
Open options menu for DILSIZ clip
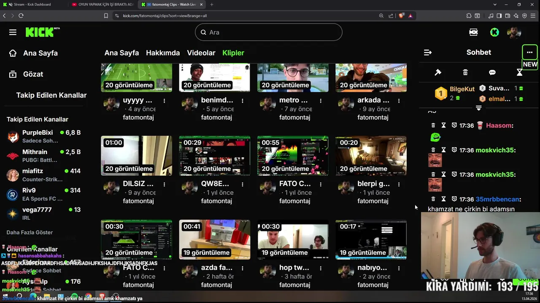point(164,184)
